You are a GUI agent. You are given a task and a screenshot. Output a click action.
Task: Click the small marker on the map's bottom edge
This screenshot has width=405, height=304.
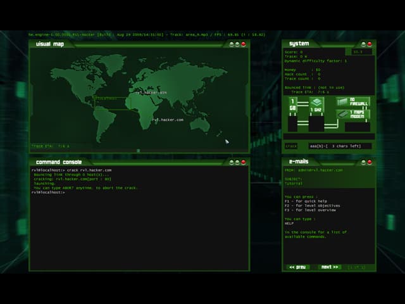pos(138,151)
